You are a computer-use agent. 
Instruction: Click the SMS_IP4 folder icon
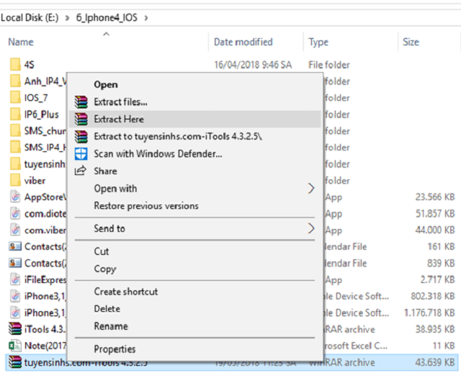(15, 147)
